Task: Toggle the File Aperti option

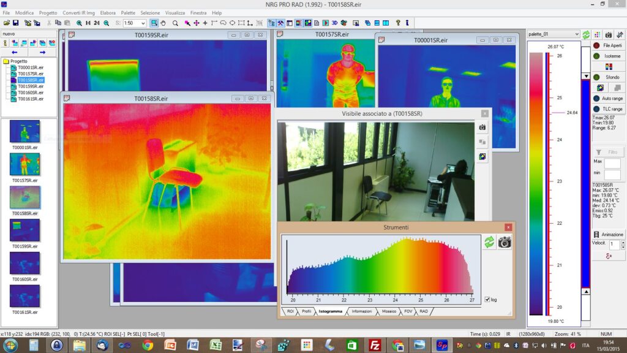Action: click(x=608, y=45)
